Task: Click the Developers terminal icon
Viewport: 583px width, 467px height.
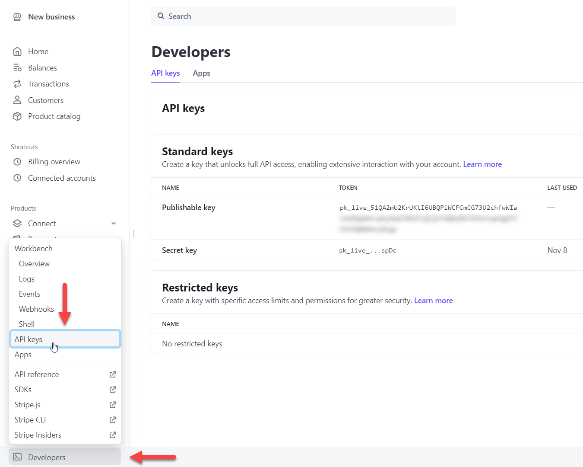Action: click(17, 457)
